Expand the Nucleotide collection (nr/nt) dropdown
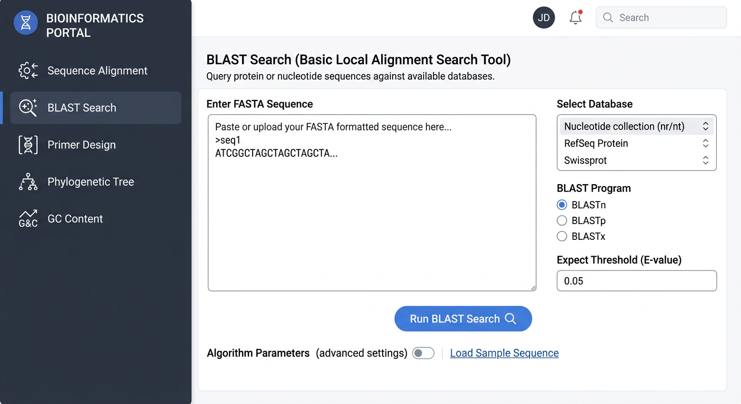Viewport: 741px width, 404px height. point(705,126)
